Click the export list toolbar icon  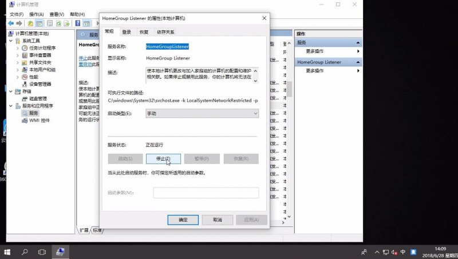(x=66, y=23)
